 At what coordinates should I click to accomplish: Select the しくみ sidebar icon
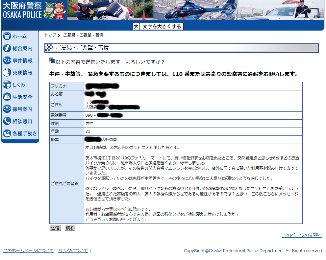click(7, 85)
